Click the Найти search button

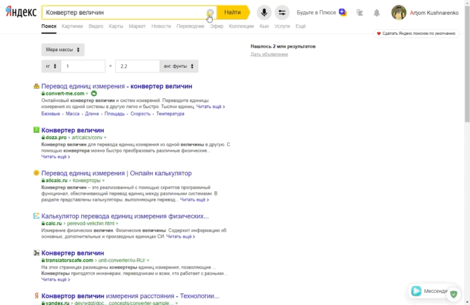[x=232, y=12]
